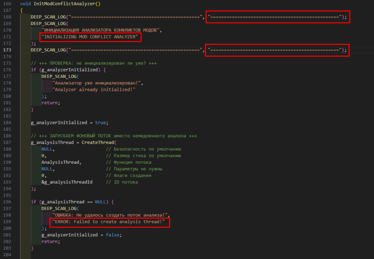This screenshot has width=374, height=259.
Task: Select the "INITIALIZING MOD CONFLICT ANALYZER" string
Action: [90, 37]
